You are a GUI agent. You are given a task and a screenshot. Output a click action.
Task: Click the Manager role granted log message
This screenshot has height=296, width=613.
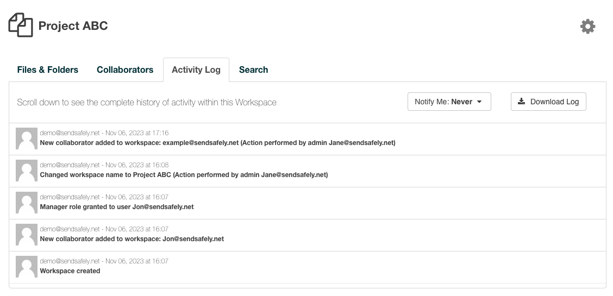[117, 207]
